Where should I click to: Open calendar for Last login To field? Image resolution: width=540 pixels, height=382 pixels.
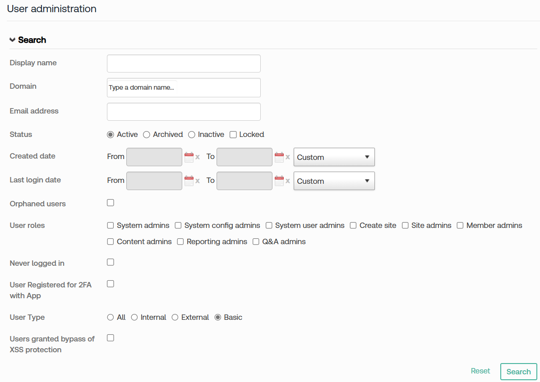point(279,181)
